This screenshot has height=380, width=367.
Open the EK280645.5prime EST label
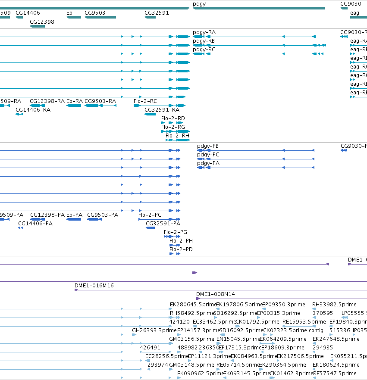coord(193,304)
